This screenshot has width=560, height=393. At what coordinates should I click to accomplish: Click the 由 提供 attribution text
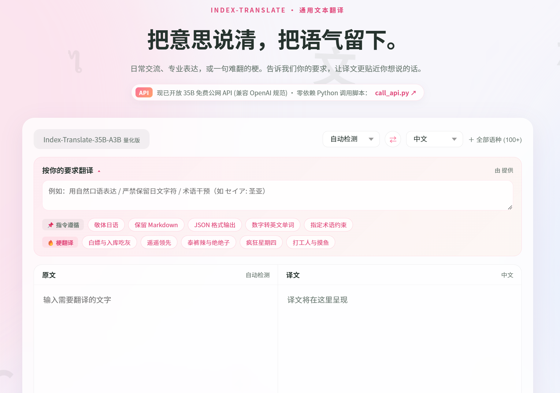pyautogui.click(x=504, y=170)
